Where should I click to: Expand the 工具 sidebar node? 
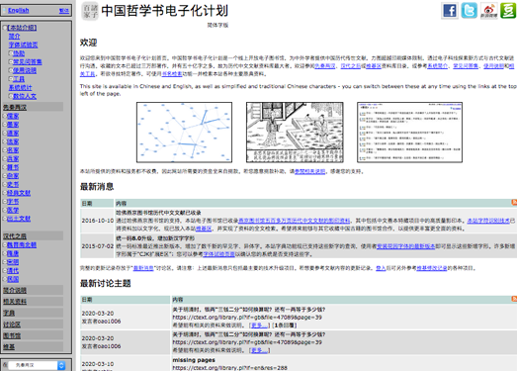(11, 79)
